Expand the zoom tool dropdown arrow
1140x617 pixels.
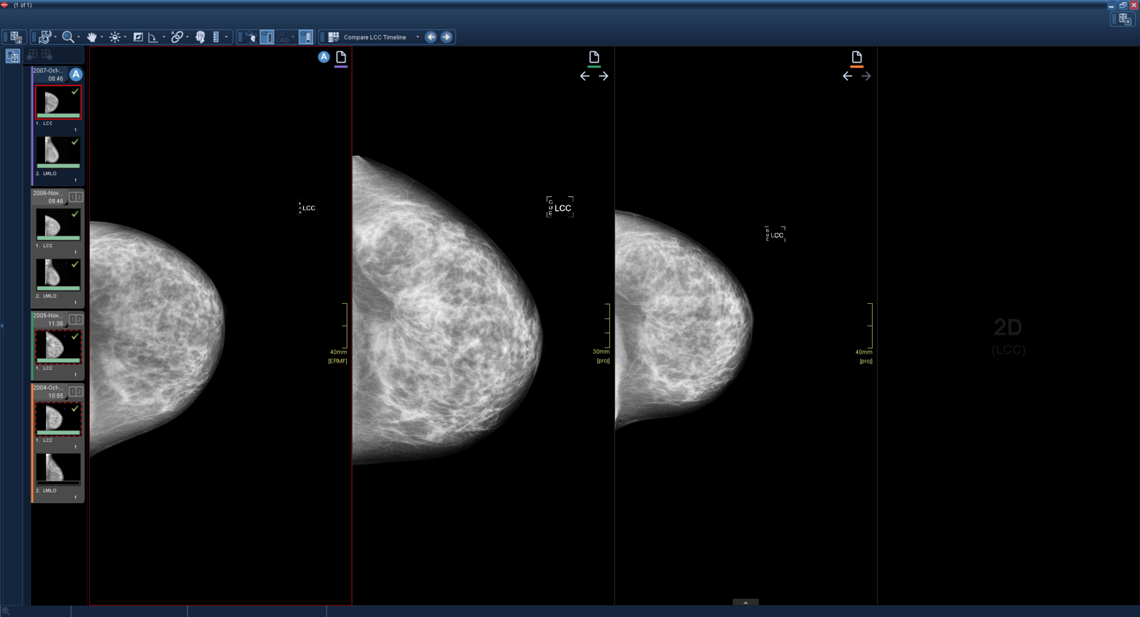pyautogui.click(x=78, y=37)
